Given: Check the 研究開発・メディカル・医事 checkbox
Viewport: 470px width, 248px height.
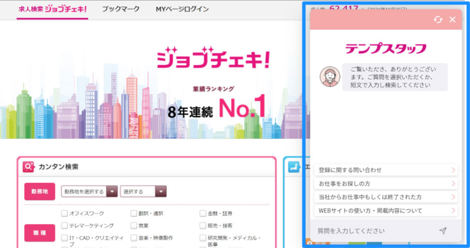Looking at the screenshot, I should [x=203, y=238].
